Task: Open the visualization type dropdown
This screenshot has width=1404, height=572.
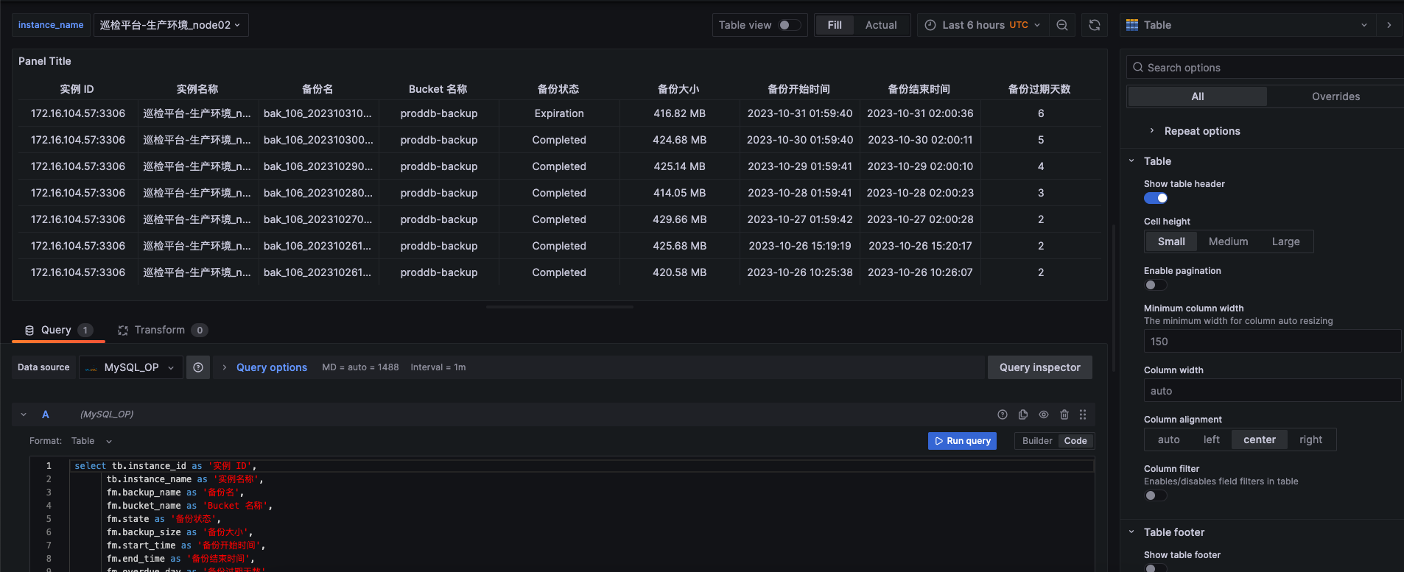Action: (x=1247, y=25)
